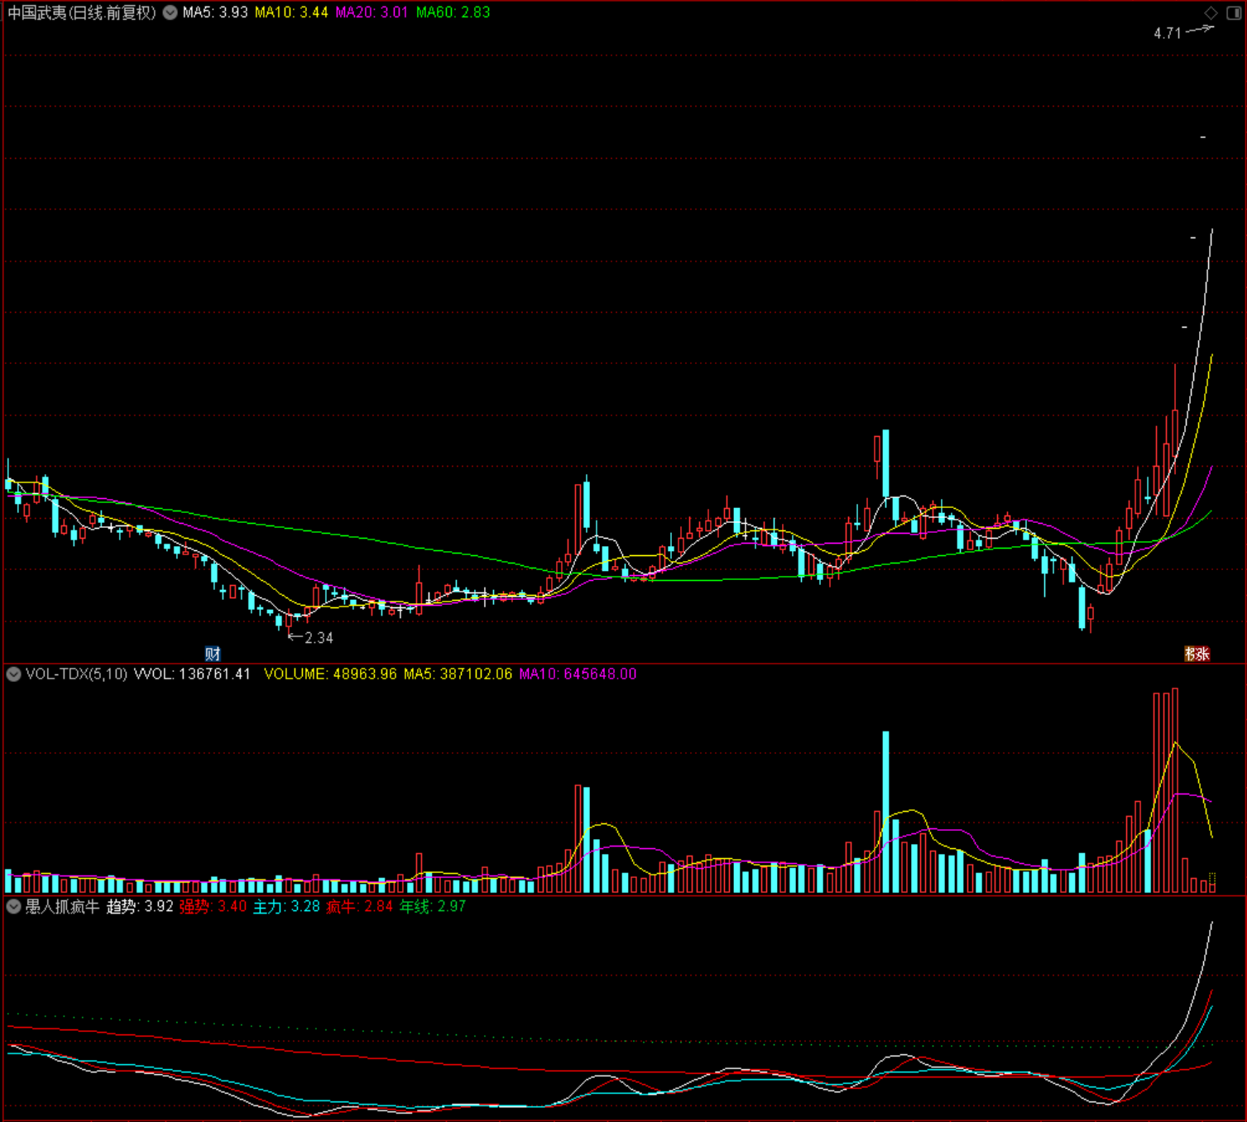Click the 趋势: 3.92 value
The width and height of the screenshot is (1247, 1122).
pyautogui.click(x=140, y=907)
